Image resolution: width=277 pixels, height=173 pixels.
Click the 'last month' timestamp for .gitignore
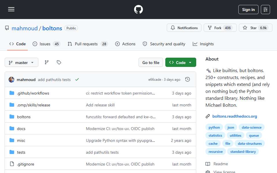(181, 164)
